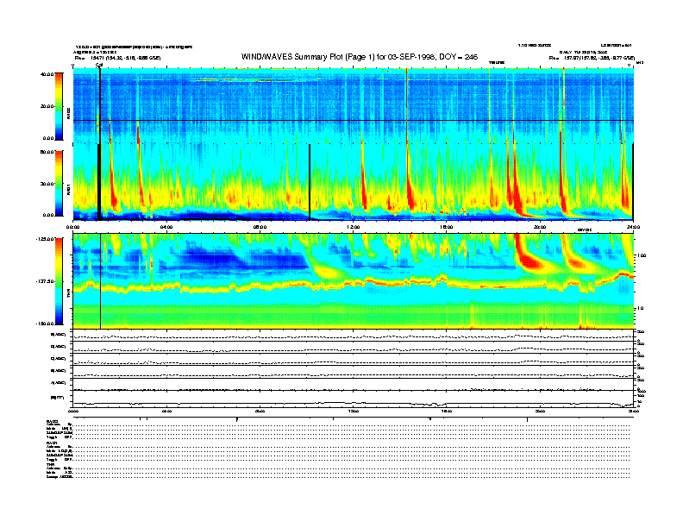
Task: Click the TNR heading in bottom status table
Action: point(51,464)
